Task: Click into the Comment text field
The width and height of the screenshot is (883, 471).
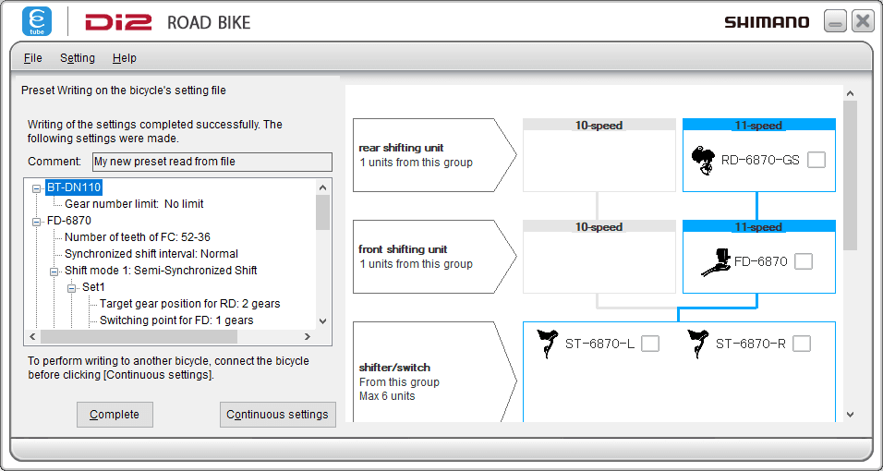Action: (212, 162)
